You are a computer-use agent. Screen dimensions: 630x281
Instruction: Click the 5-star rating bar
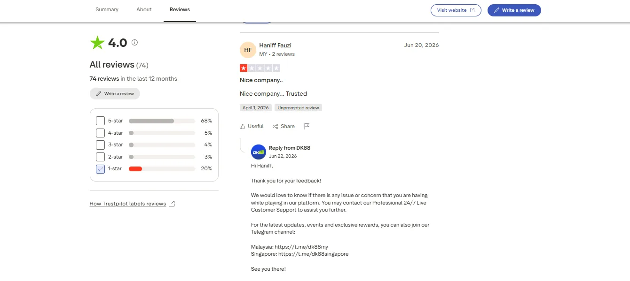(x=162, y=121)
